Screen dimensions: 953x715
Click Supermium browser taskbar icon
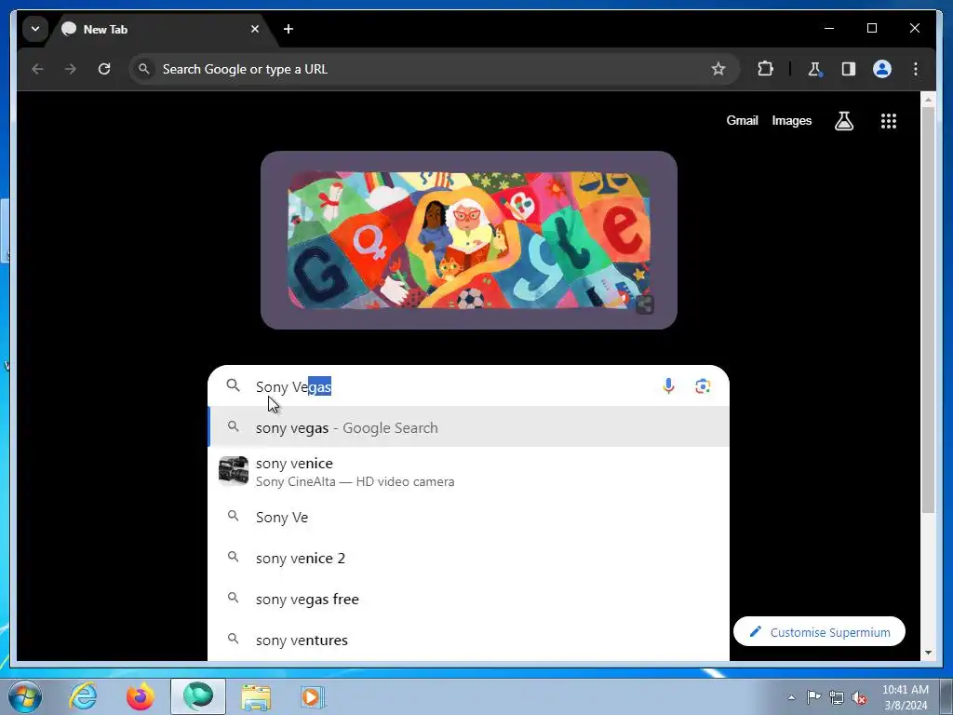click(198, 696)
